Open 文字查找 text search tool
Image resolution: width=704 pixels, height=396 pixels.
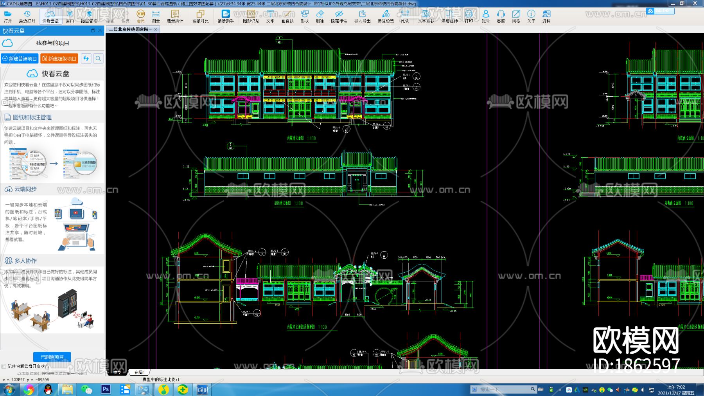pos(426,16)
